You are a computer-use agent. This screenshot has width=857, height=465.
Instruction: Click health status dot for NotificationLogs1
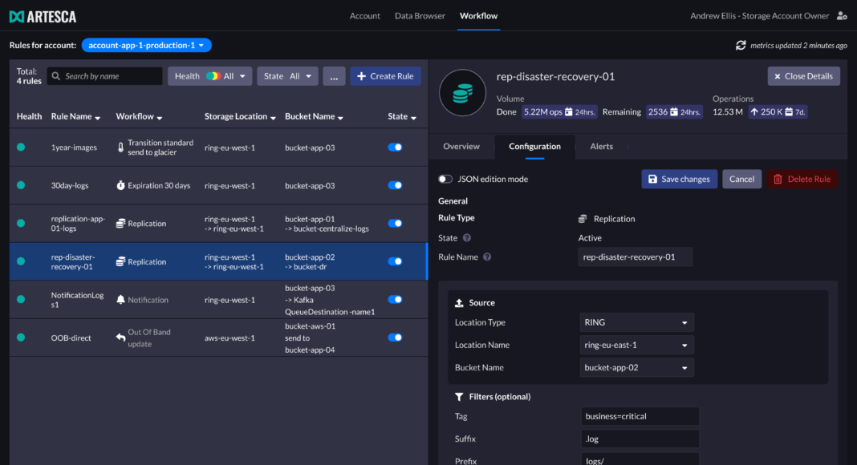[21, 300]
